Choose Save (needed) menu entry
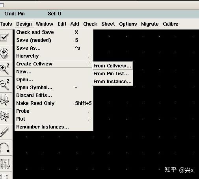This screenshot has height=179, width=199. pyautogui.click(x=54, y=40)
